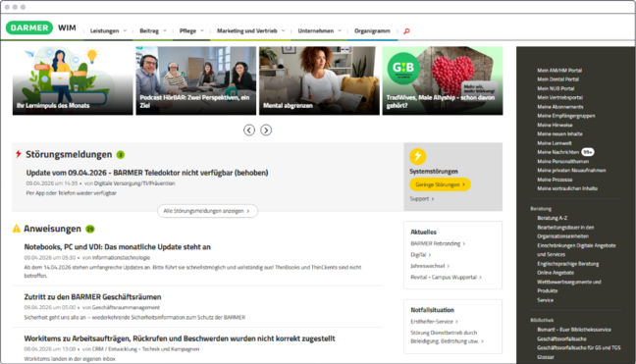636x364 pixels.
Task: Expand the Marketing und Vertrieb menu
Action: [x=250, y=30]
